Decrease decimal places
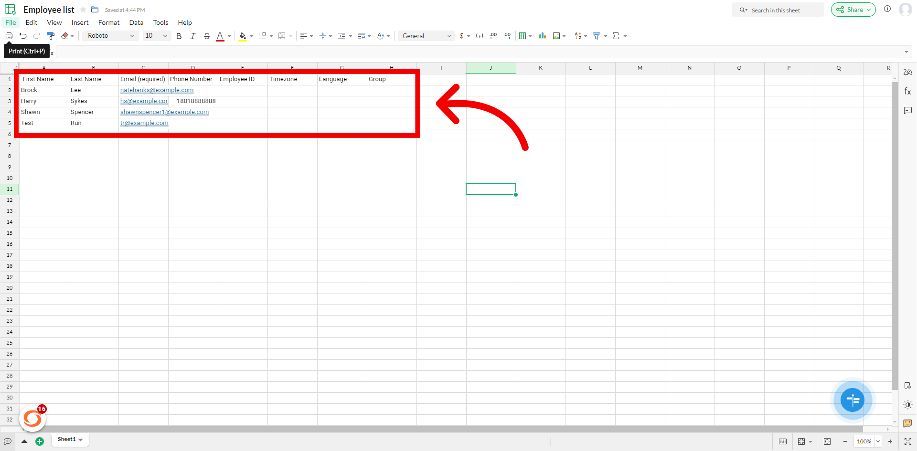Viewport: 917px width, 451px height. (x=493, y=36)
